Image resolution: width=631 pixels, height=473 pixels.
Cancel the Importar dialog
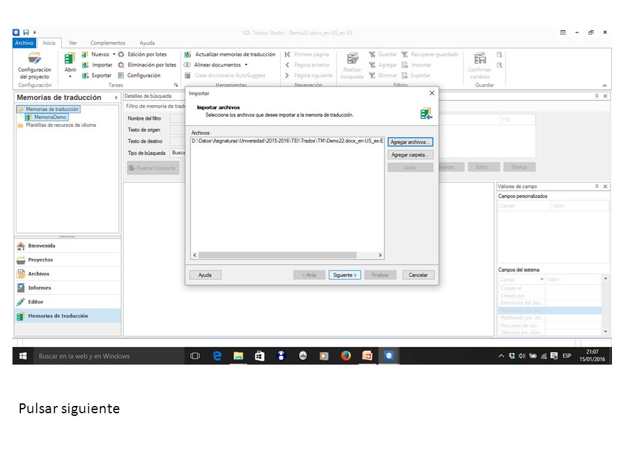point(418,275)
